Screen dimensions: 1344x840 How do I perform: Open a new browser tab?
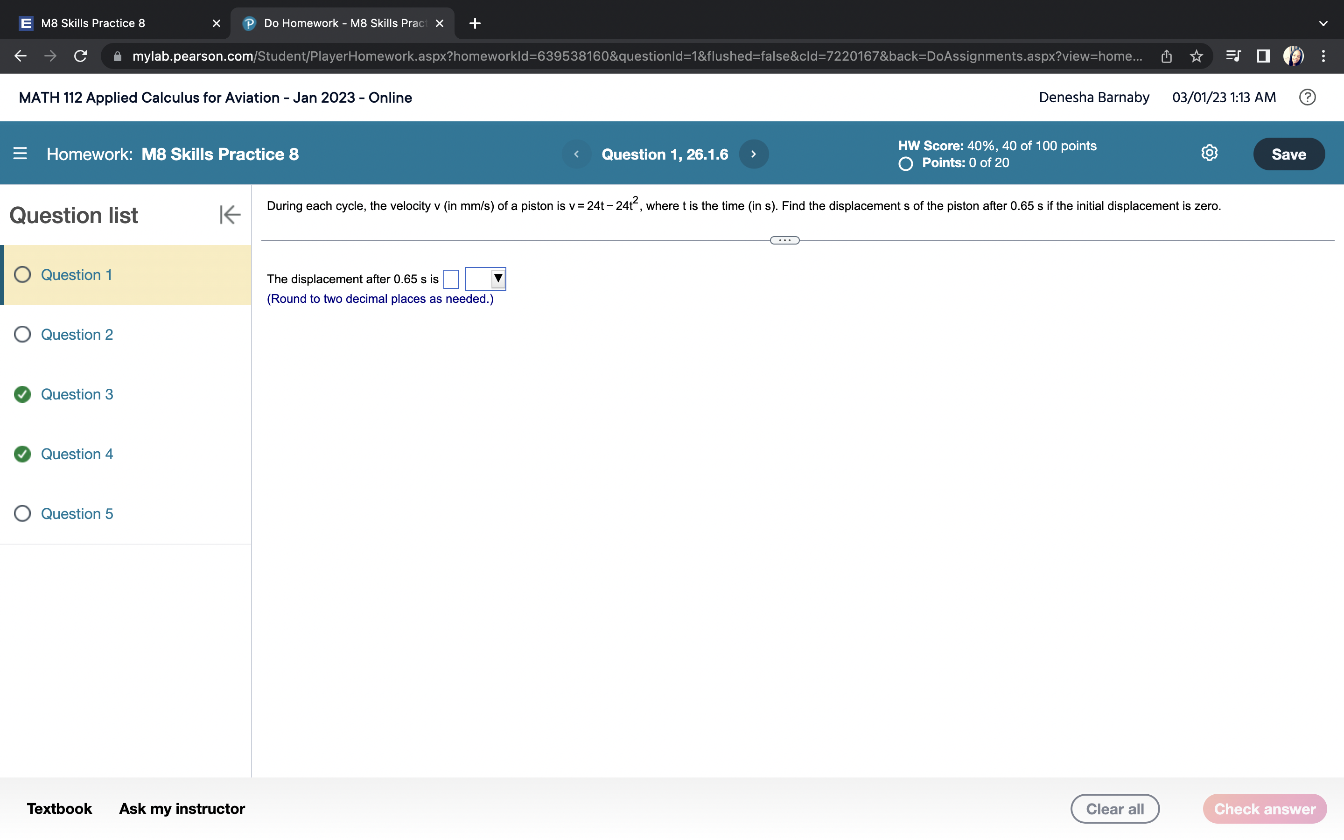(x=475, y=23)
